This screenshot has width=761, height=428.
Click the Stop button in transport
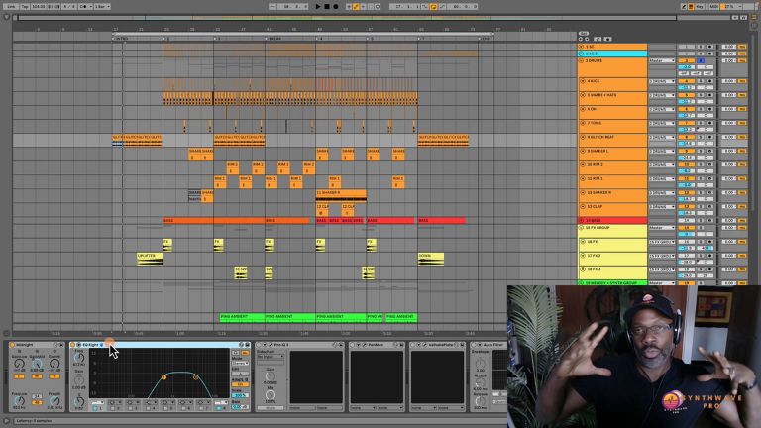click(x=327, y=6)
